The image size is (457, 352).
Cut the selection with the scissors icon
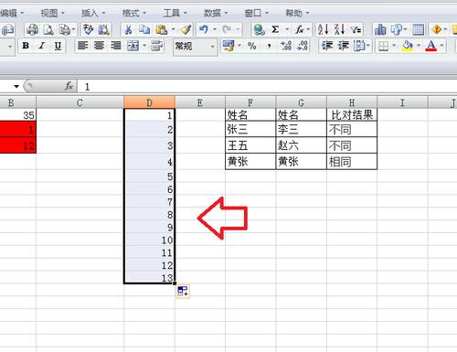[x=128, y=29]
